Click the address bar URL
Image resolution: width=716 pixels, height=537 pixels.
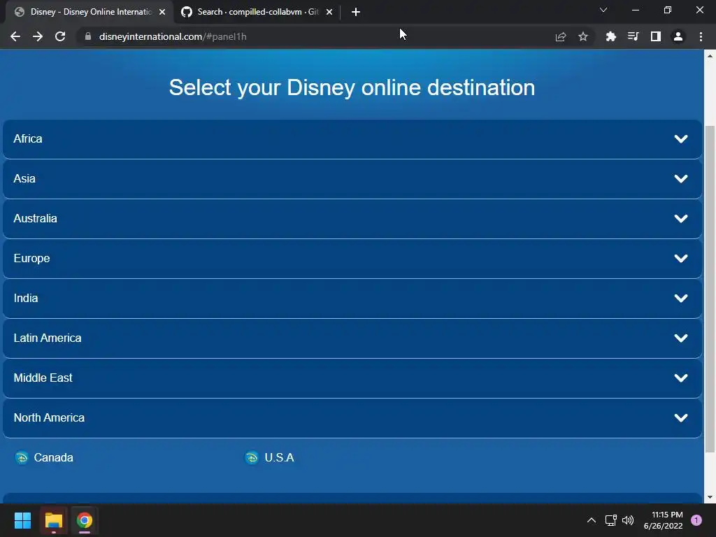click(173, 36)
